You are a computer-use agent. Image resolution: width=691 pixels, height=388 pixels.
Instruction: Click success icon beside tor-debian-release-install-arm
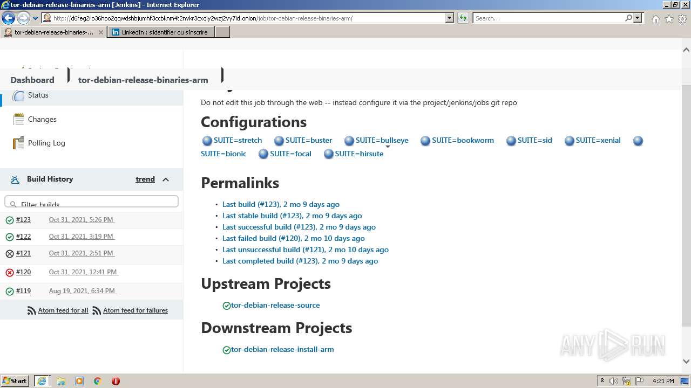click(x=227, y=350)
